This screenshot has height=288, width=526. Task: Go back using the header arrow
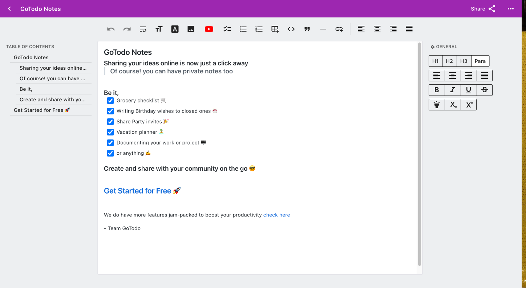9,9
